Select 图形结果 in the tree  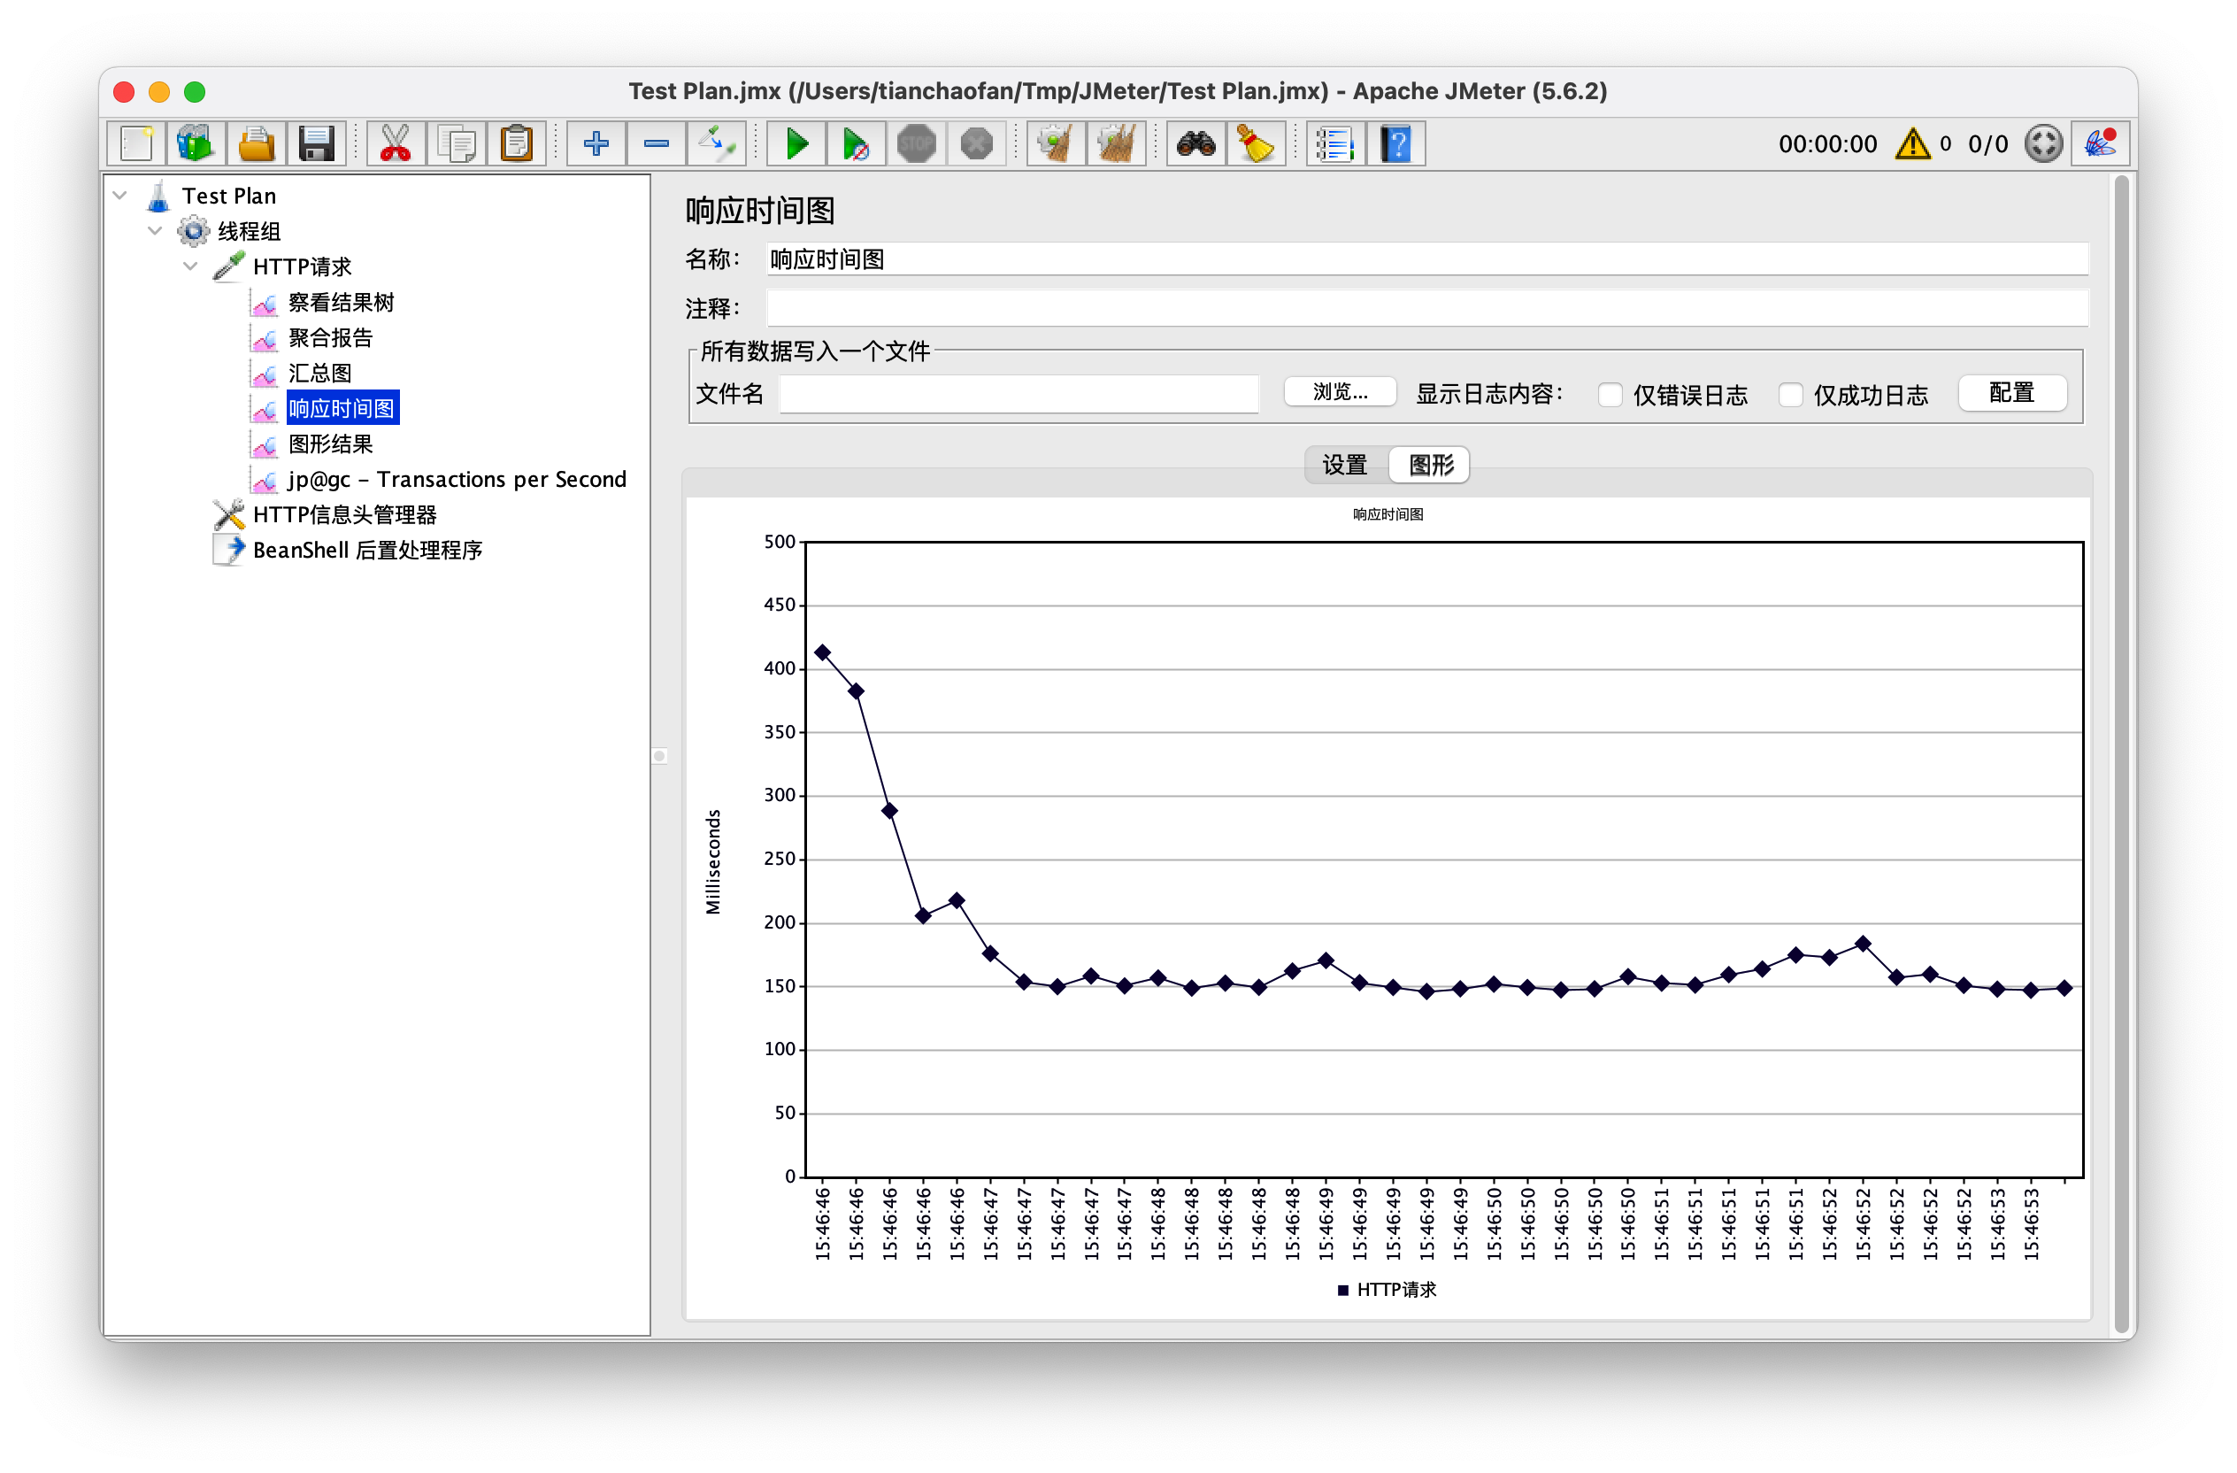(331, 444)
